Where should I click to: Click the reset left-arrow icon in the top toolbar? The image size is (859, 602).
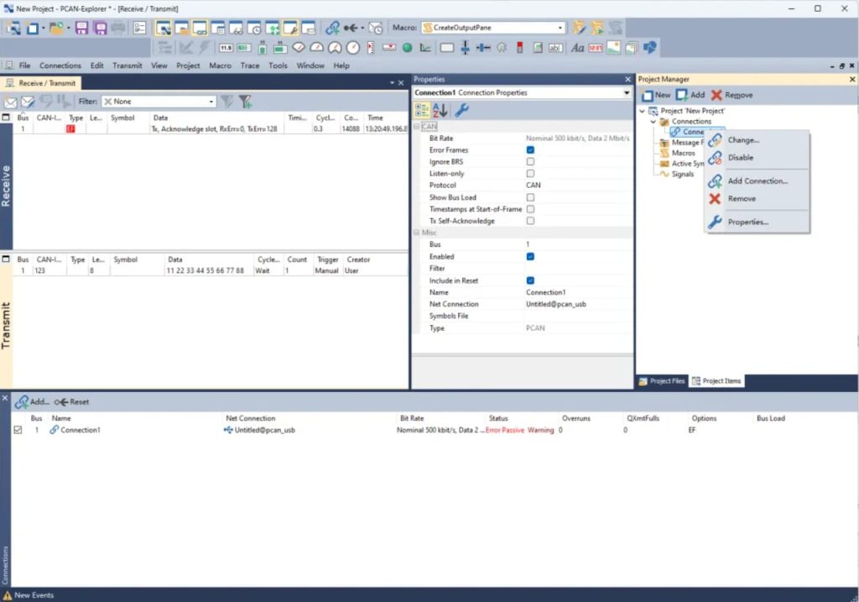(x=351, y=28)
